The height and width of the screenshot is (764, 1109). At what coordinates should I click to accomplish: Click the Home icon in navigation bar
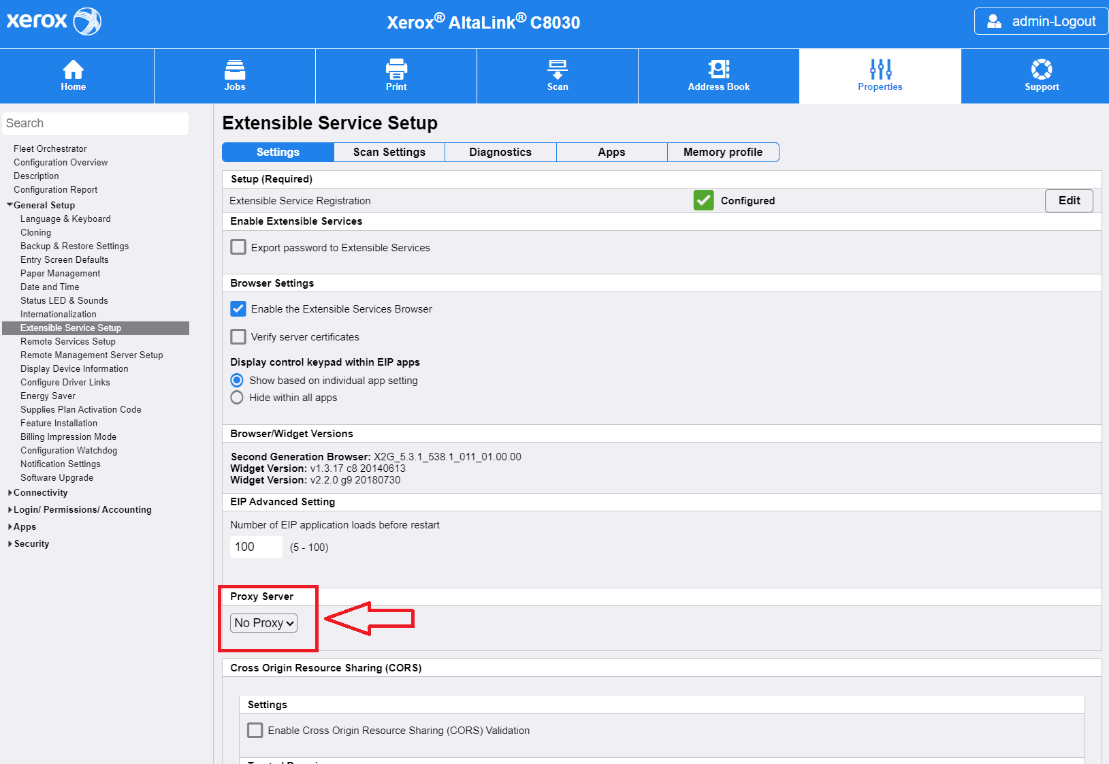(x=73, y=69)
